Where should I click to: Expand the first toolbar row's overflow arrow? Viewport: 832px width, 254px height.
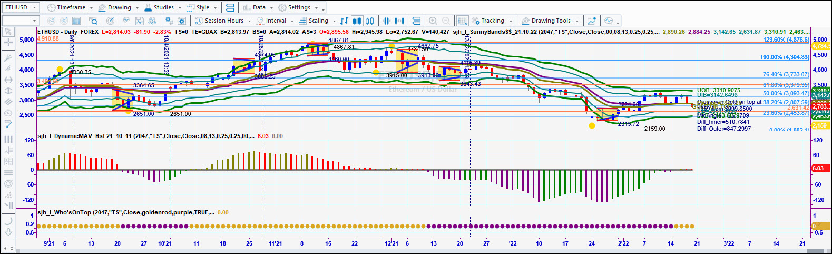point(323,9)
